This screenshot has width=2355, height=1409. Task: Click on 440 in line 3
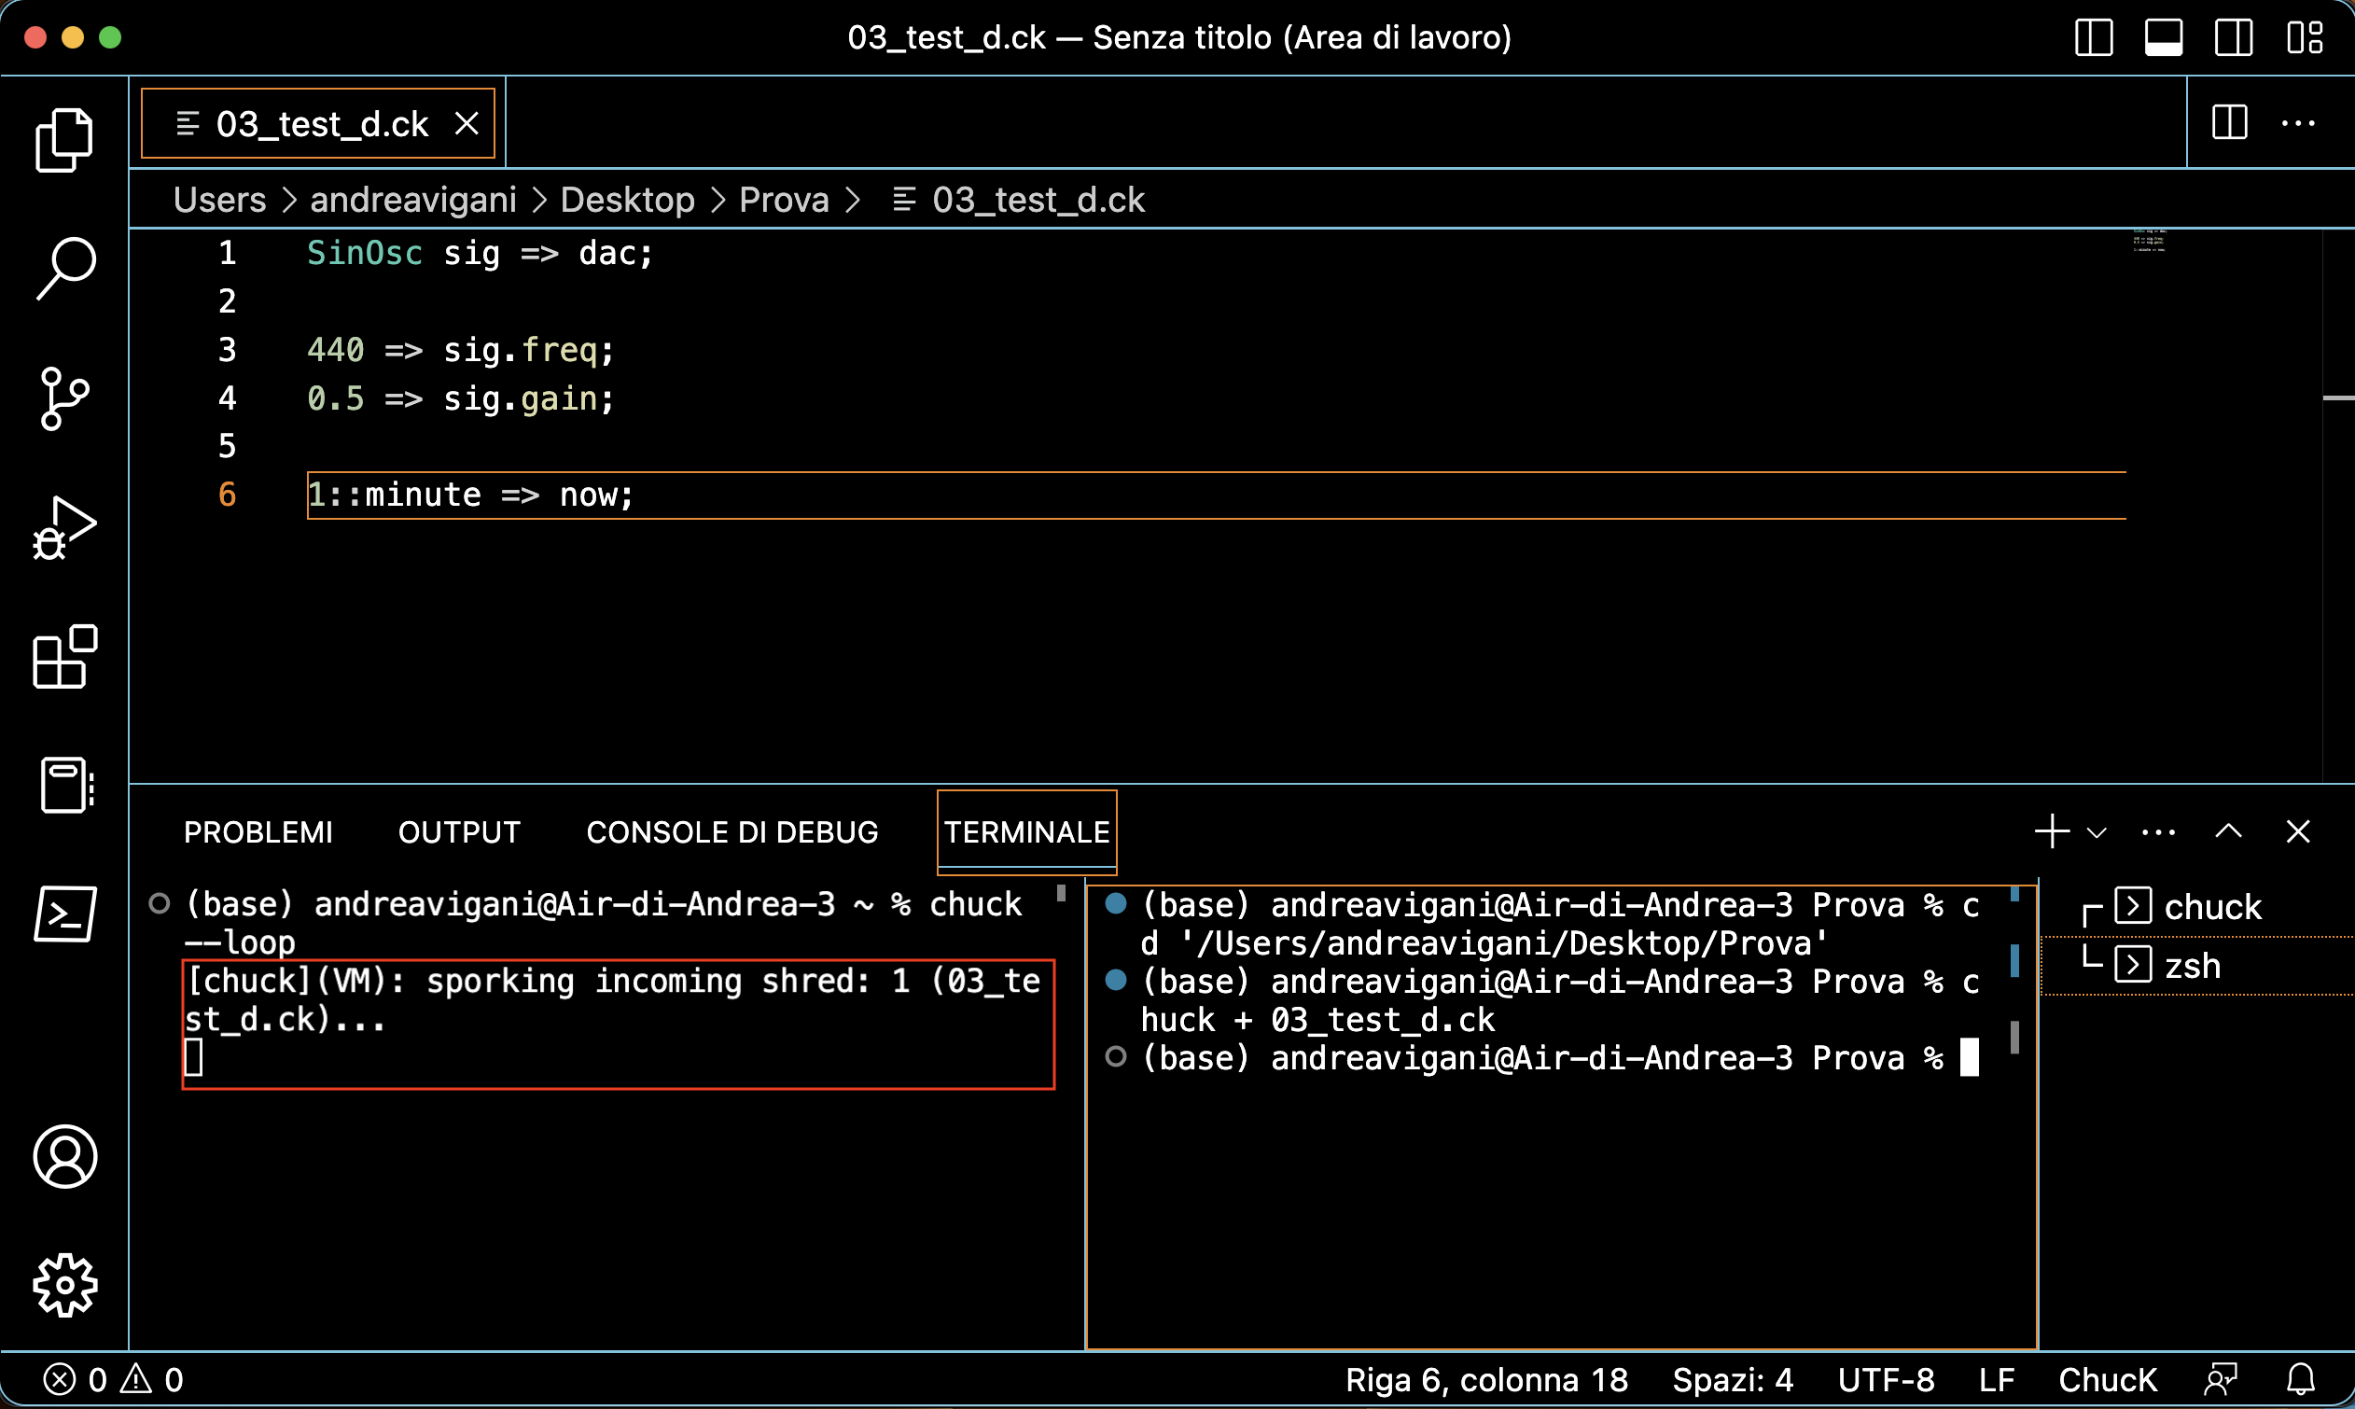(x=335, y=350)
